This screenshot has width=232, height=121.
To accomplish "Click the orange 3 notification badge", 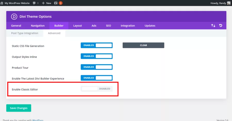I will tap(61, 3).
